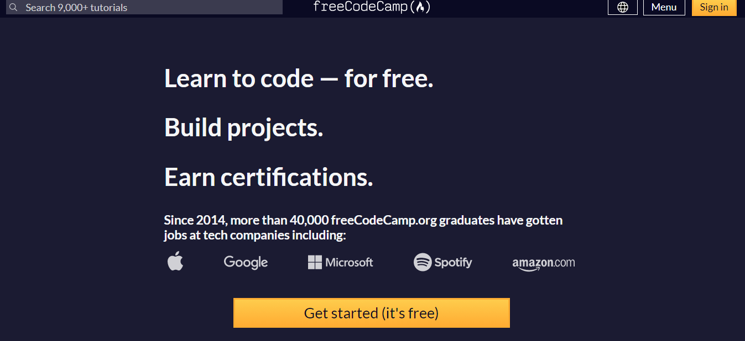Click the "Build projects." heading
745x341 pixels.
pos(243,127)
